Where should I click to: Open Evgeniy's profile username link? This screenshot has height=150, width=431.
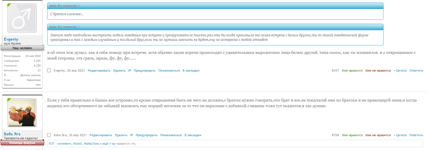click(x=11, y=39)
